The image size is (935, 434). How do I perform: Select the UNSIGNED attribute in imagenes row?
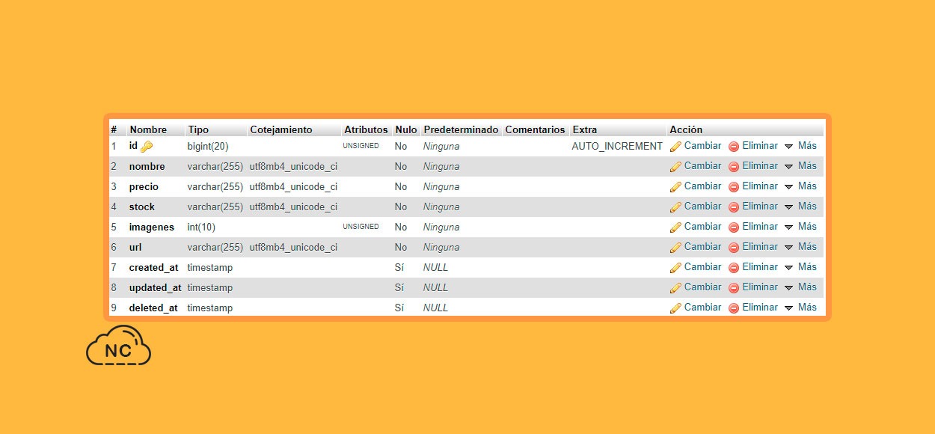coord(361,227)
